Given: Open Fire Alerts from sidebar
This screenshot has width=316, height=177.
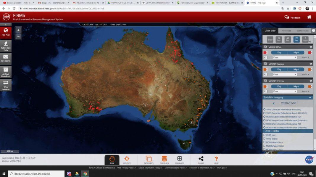Looking at the screenshot, I should click(6, 58).
